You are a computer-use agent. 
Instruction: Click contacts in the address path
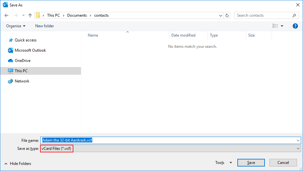[x=101, y=15]
